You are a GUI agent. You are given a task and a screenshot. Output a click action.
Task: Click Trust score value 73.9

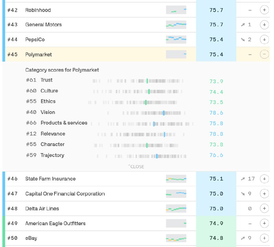[x=216, y=81]
